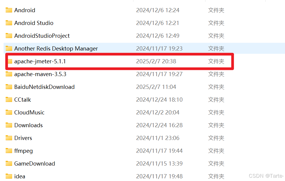Click the apache-jmeter-5.1.1 folder icon
Viewport: 285px width, 181px height.
[10, 61]
